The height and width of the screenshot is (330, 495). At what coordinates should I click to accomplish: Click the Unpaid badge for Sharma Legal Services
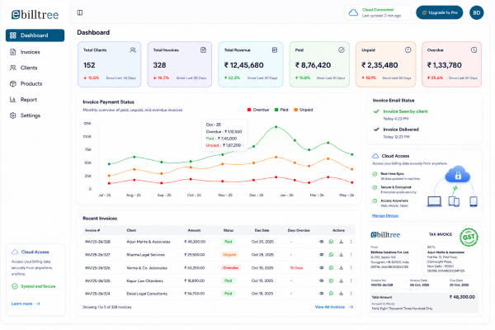pos(229,255)
